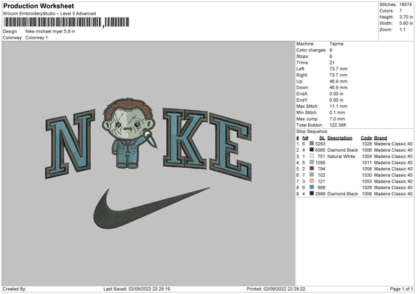
Task: Click the Colors value '7'
Action: coord(401,11)
